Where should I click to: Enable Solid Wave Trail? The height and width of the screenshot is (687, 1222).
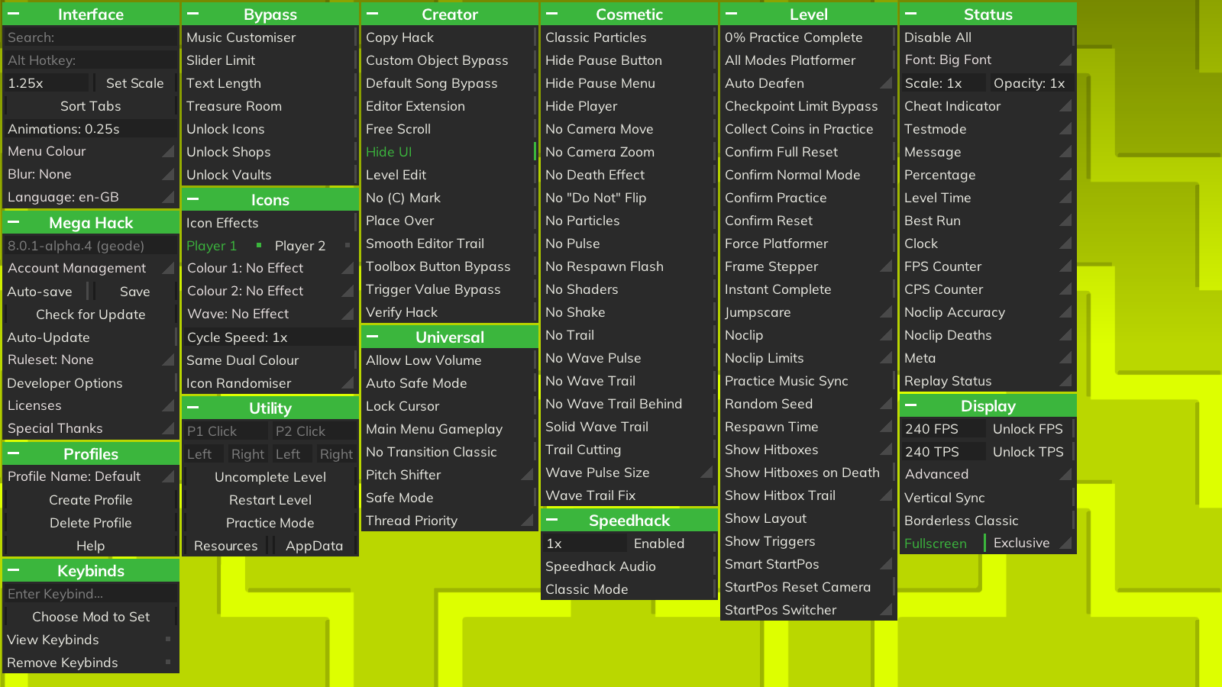click(x=629, y=427)
